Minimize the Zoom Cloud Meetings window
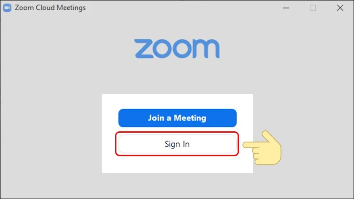The width and height of the screenshot is (354, 199). pos(286,8)
